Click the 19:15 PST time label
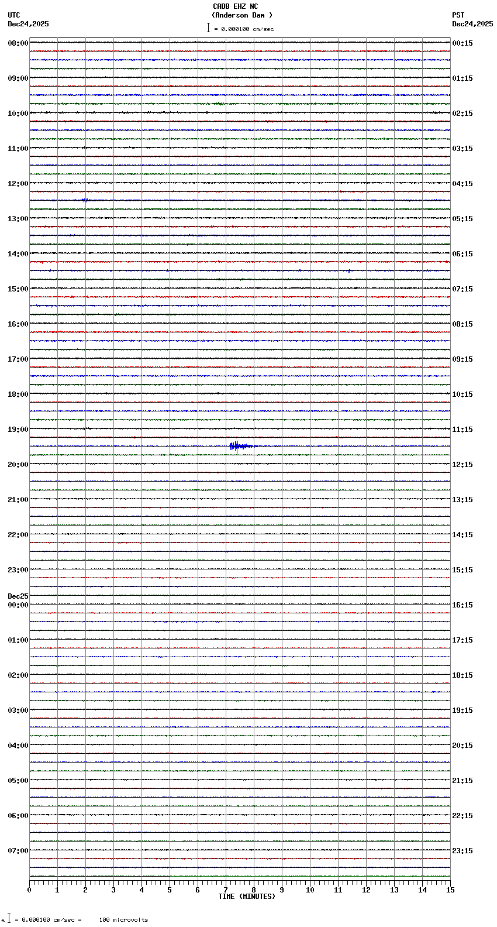 pyautogui.click(x=463, y=710)
